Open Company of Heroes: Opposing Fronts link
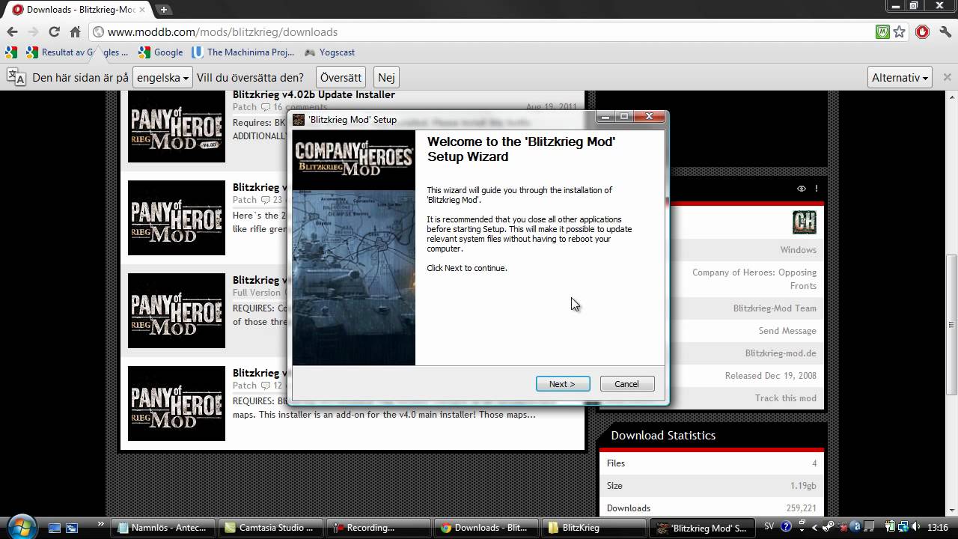Viewport: 958px width, 539px height. coord(754,279)
